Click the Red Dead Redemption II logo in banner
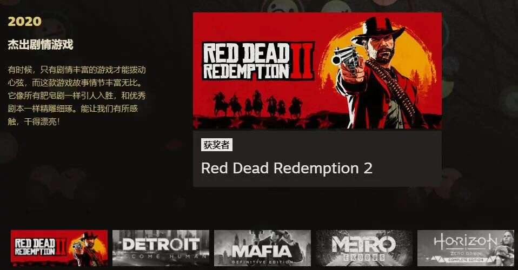 [x=258, y=62]
